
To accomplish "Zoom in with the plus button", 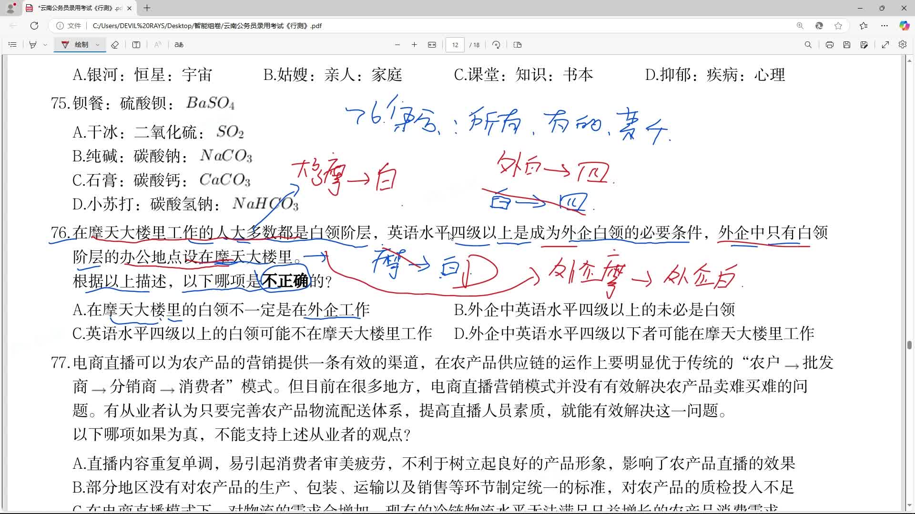I will 415,45.
